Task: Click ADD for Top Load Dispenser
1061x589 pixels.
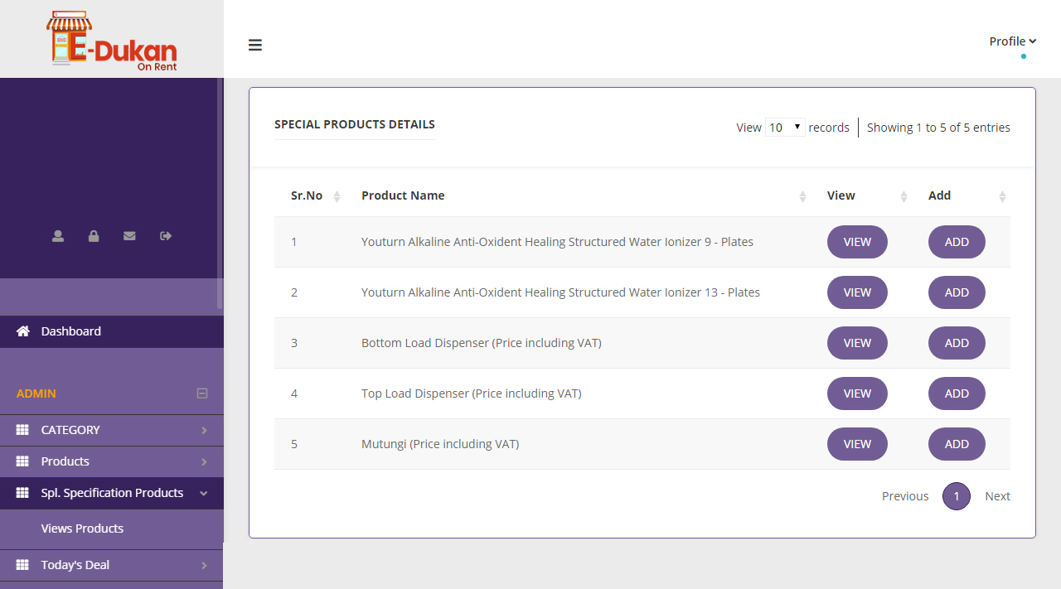Action: pyautogui.click(x=957, y=393)
